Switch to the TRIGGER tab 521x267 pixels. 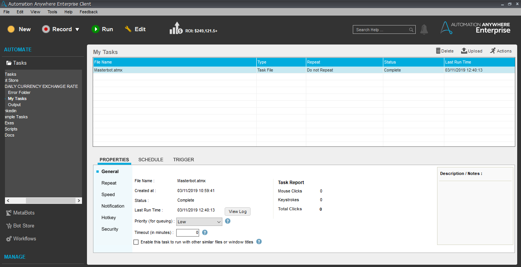point(183,160)
